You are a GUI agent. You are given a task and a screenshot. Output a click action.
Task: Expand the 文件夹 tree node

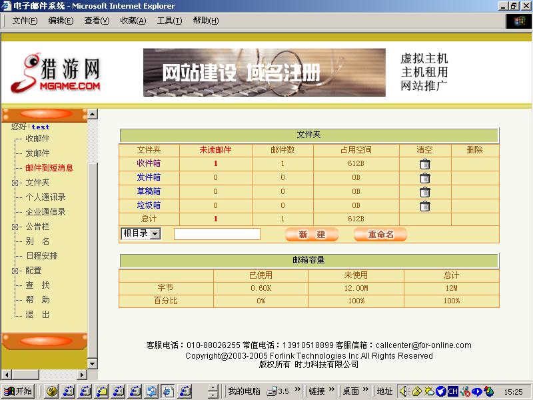tap(15, 183)
